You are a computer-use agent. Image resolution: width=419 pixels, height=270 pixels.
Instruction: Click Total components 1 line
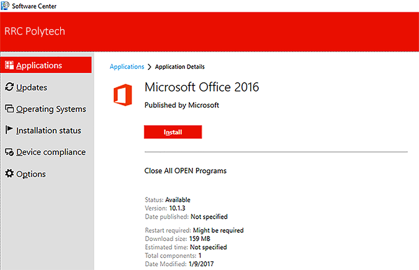pos(173,256)
